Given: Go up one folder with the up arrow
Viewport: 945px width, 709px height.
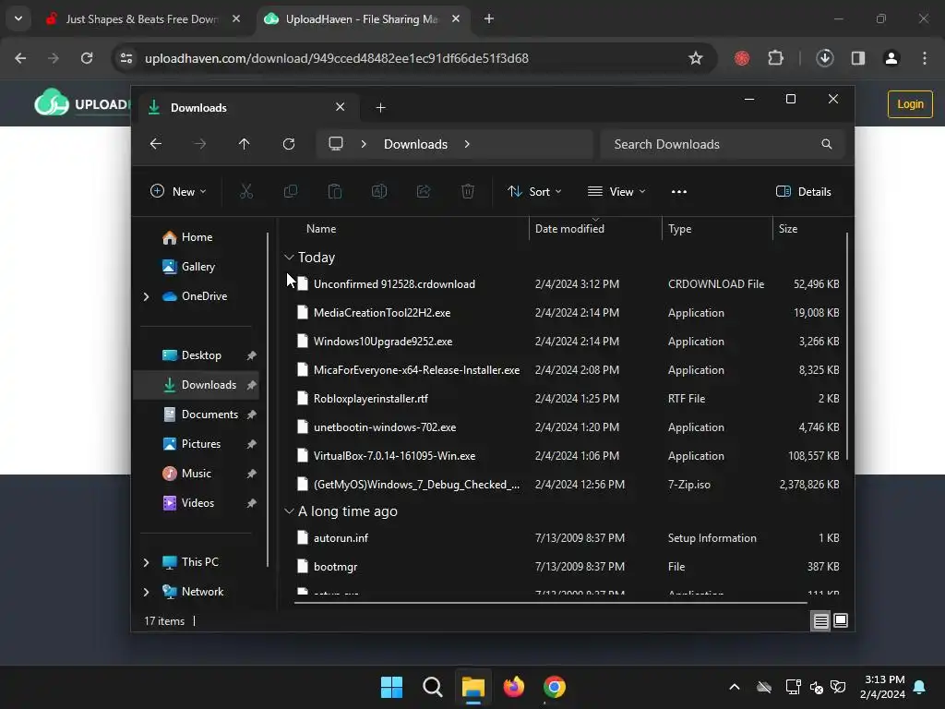Looking at the screenshot, I should click(244, 144).
